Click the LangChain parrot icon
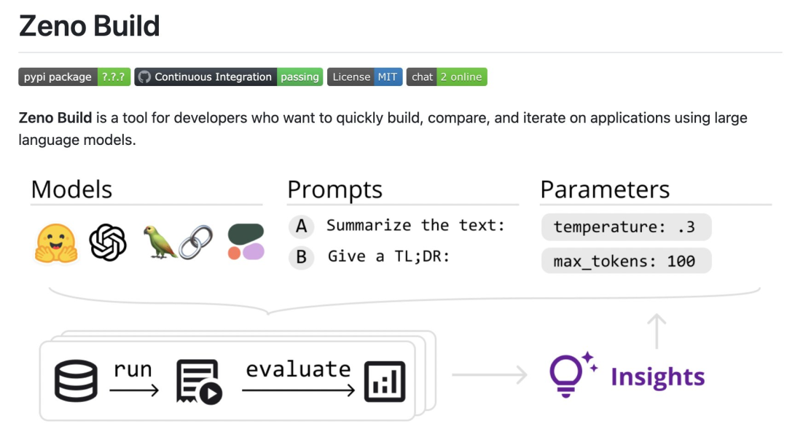787x437 pixels. click(160, 243)
